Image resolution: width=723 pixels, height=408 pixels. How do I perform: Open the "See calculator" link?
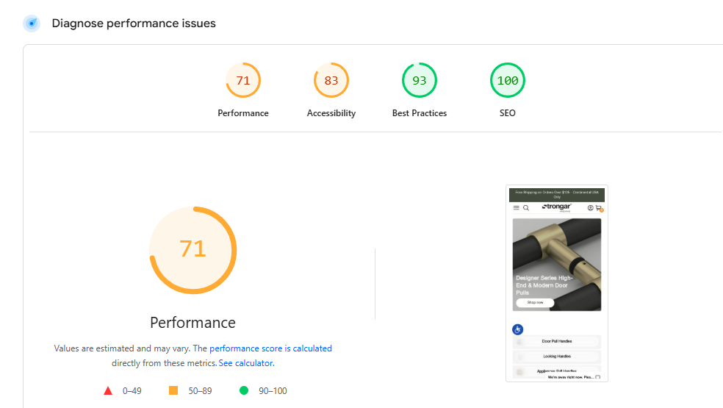(246, 363)
